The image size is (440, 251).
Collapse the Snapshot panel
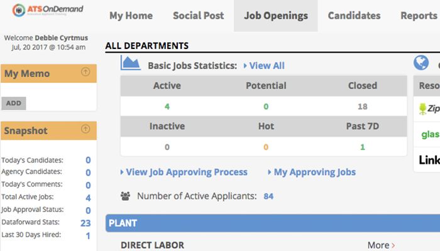coord(86,130)
